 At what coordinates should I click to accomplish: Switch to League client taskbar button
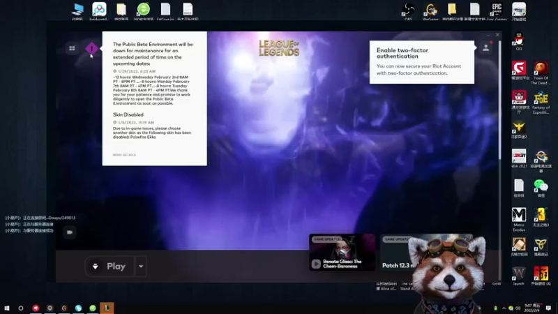[x=107, y=308]
